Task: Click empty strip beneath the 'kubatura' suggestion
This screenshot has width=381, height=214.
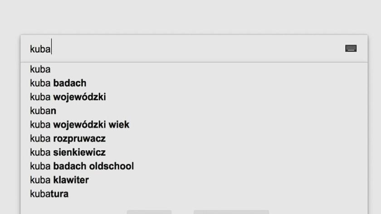Action: point(91,205)
